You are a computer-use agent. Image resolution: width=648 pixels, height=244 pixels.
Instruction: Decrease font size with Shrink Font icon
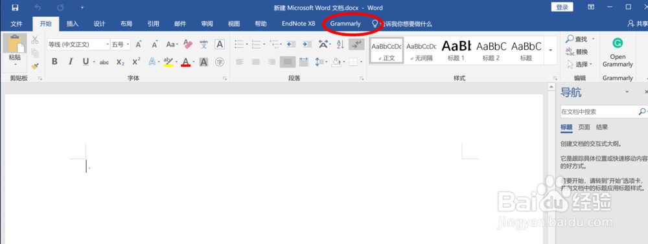155,44
